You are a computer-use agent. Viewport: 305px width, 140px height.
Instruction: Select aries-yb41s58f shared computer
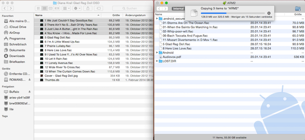[17, 97]
